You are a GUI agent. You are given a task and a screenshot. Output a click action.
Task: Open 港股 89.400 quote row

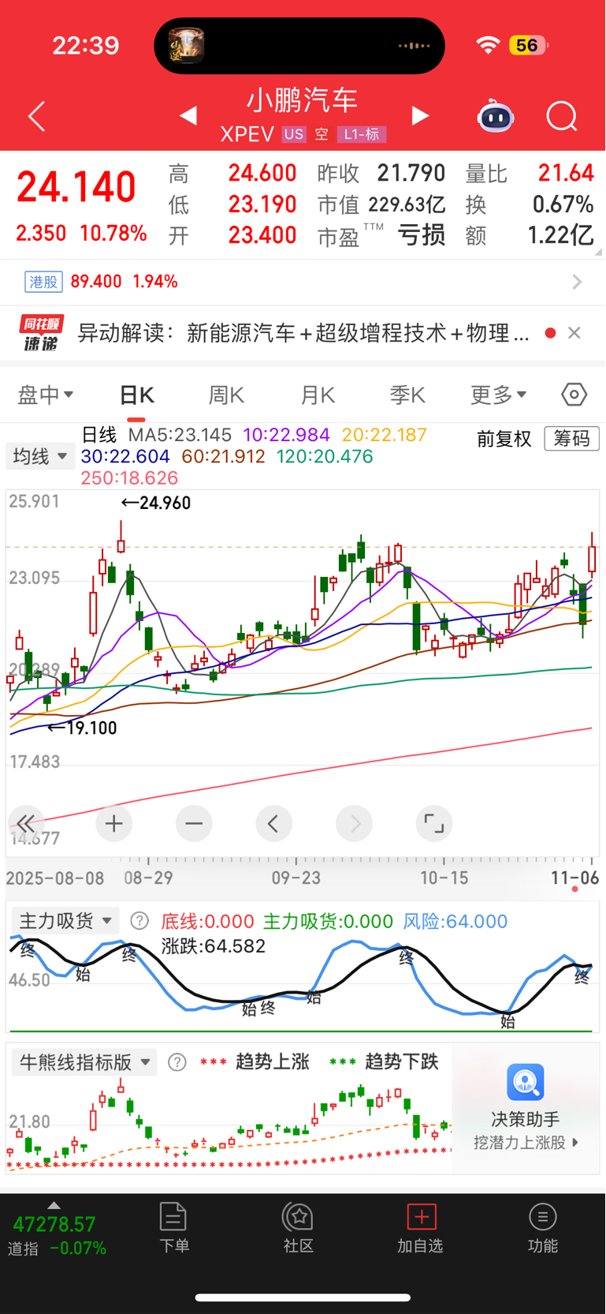pyautogui.click(x=303, y=282)
